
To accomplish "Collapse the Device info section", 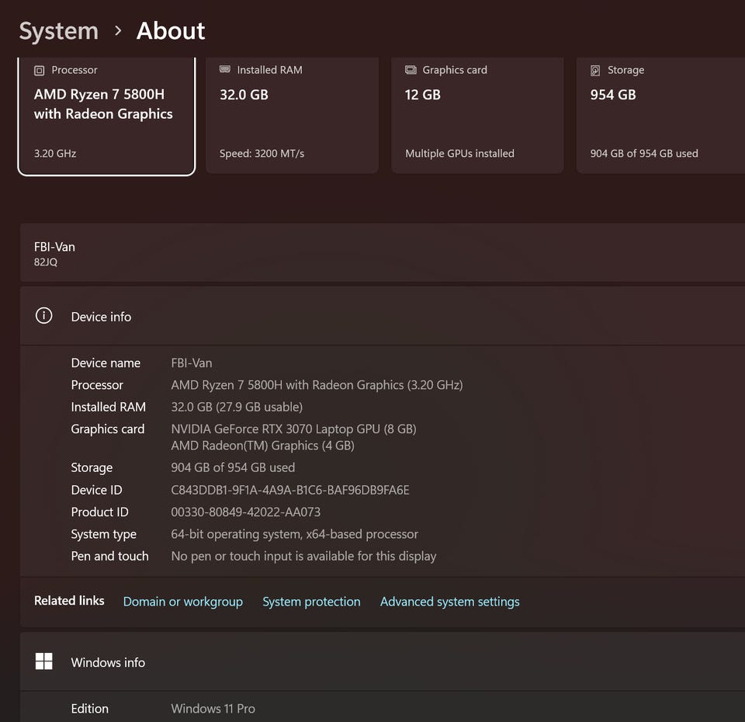I will click(383, 316).
